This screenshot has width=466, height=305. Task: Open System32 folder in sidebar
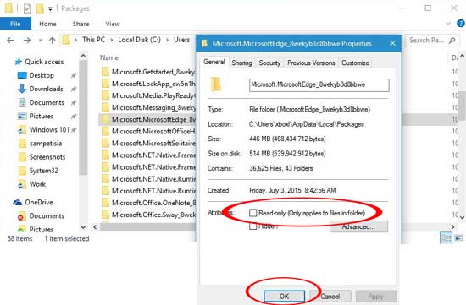[x=43, y=171]
